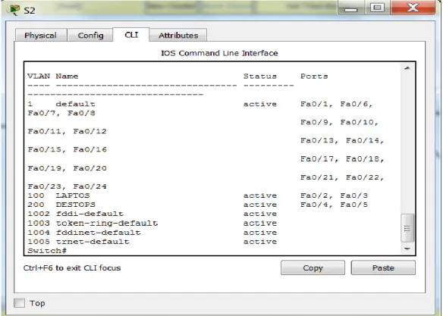
Task: Click the 'Fa0/19, Fa0/20' text
Action: point(68,168)
